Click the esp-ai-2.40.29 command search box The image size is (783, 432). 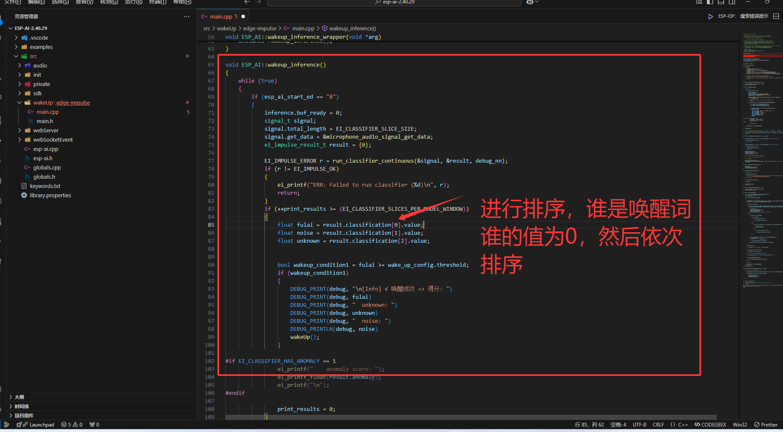point(394,2)
